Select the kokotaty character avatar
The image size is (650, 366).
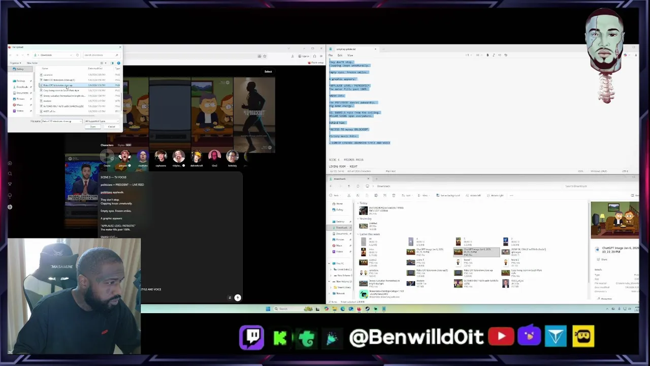click(x=232, y=157)
